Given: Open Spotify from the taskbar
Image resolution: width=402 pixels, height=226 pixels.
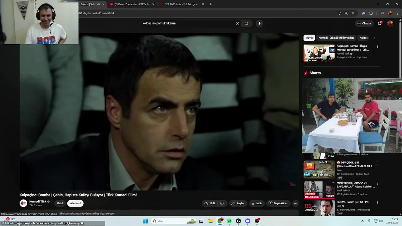Looking at the screenshot, I should [229, 221].
